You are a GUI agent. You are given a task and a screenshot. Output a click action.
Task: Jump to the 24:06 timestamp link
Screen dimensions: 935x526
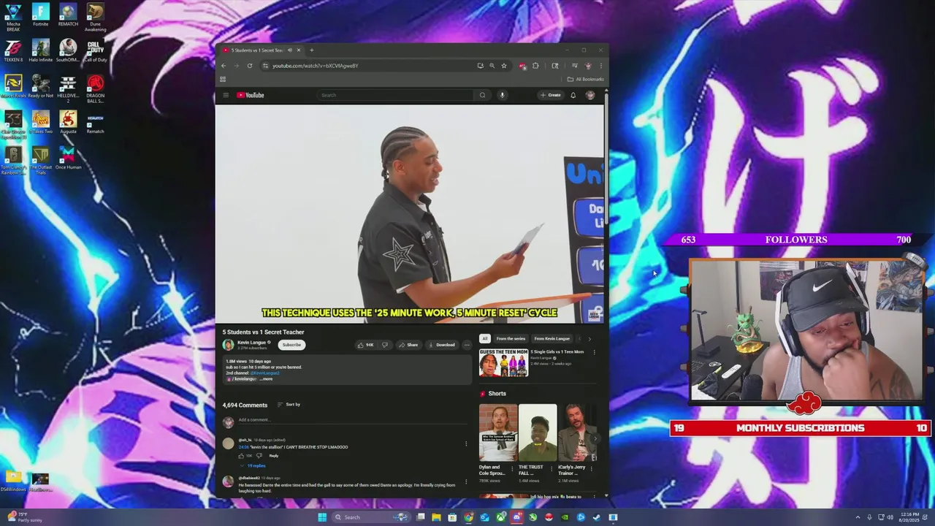pyautogui.click(x=244, y=447)
